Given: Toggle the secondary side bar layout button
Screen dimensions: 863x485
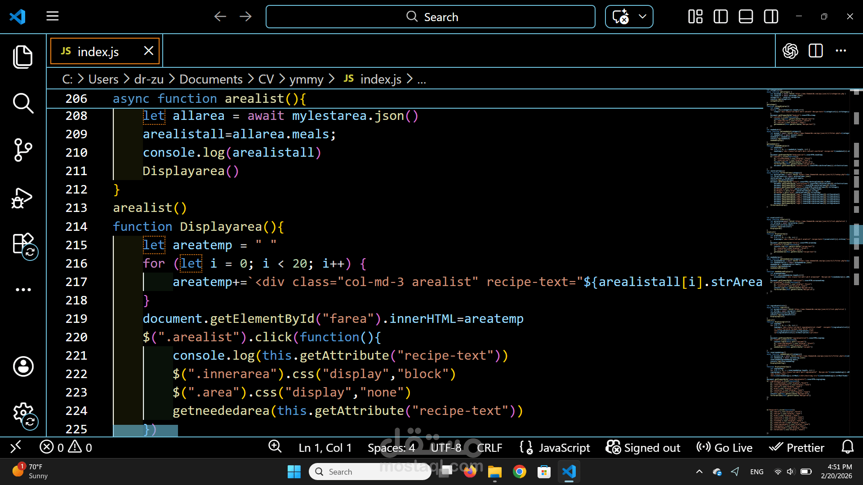Looking at the screenshot, I should point(771,17).
